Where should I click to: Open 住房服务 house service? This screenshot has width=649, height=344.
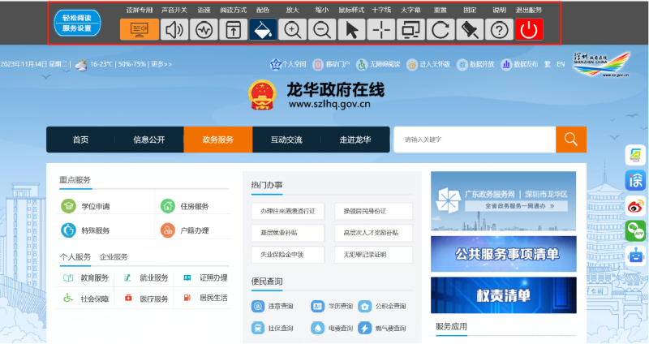pyautogui.click(x=185, y=206)
